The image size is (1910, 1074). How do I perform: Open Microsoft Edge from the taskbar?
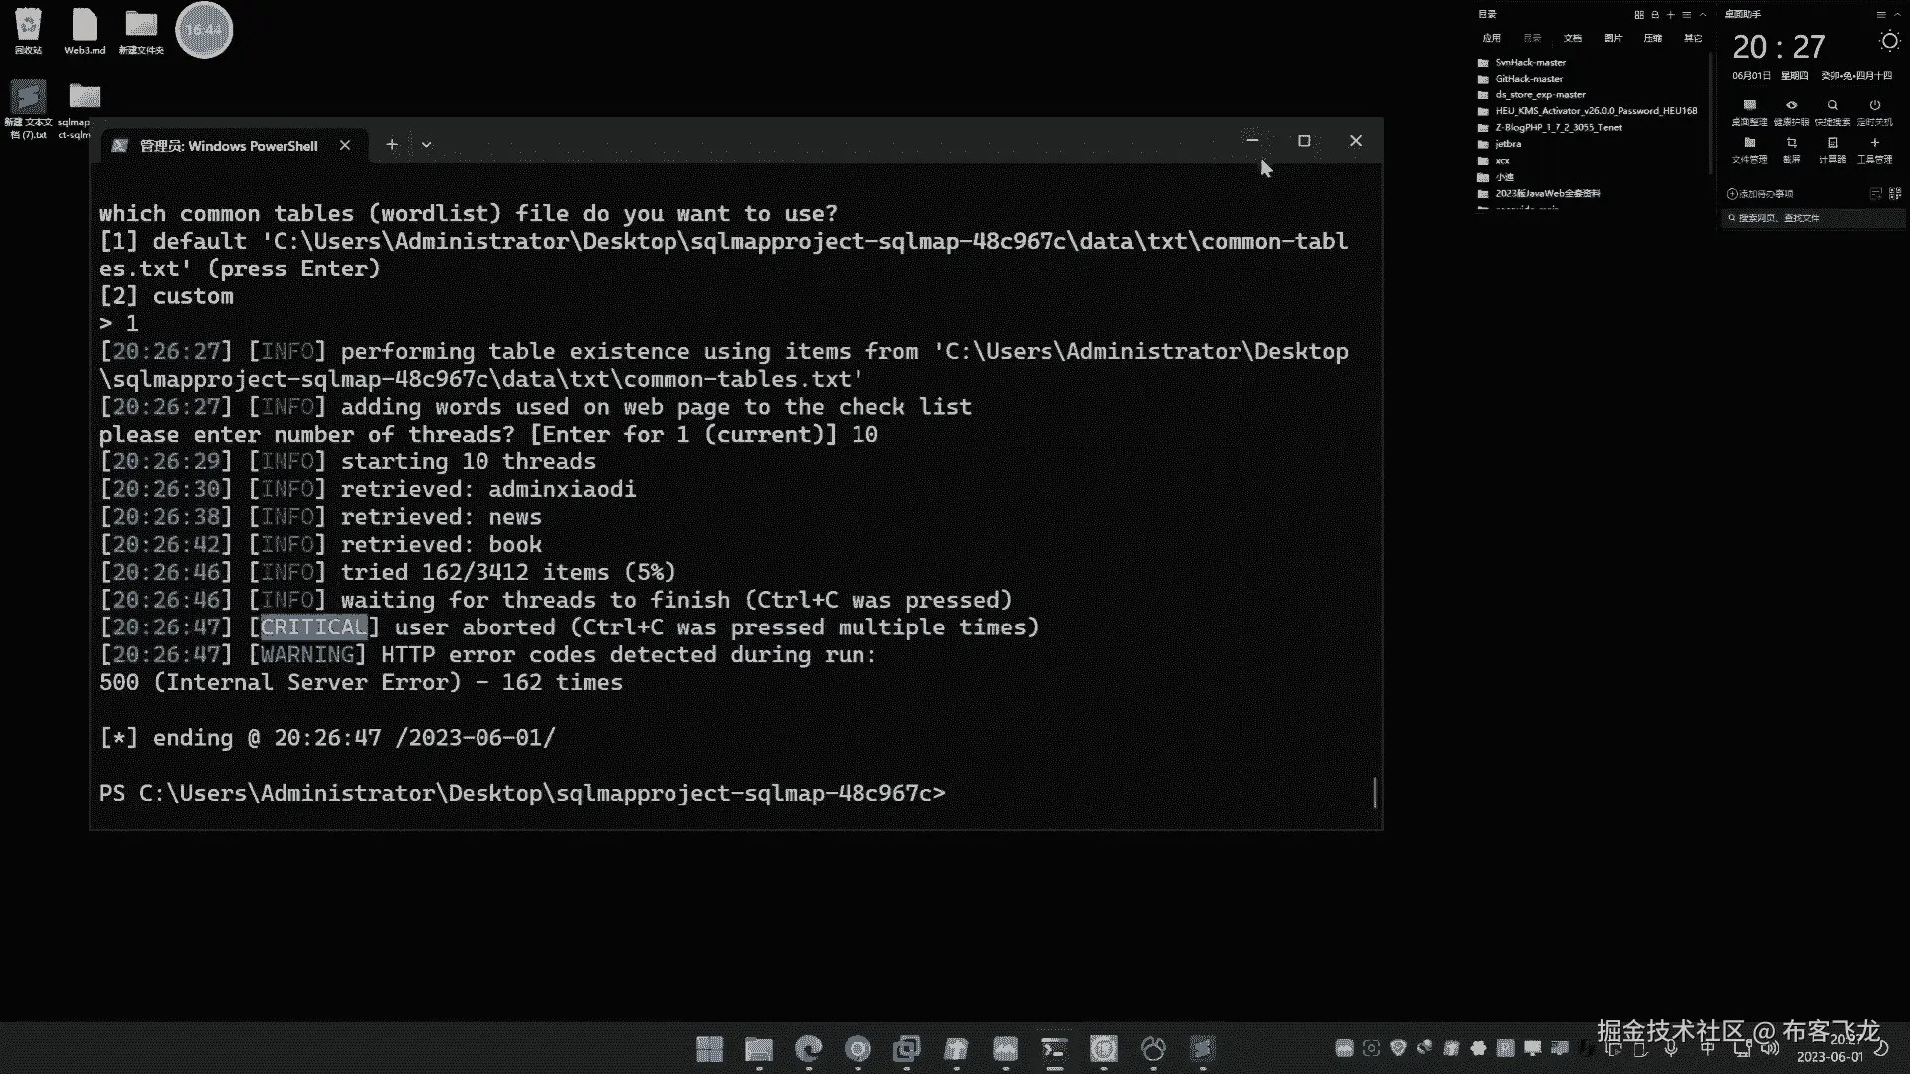coord(809,1049)
